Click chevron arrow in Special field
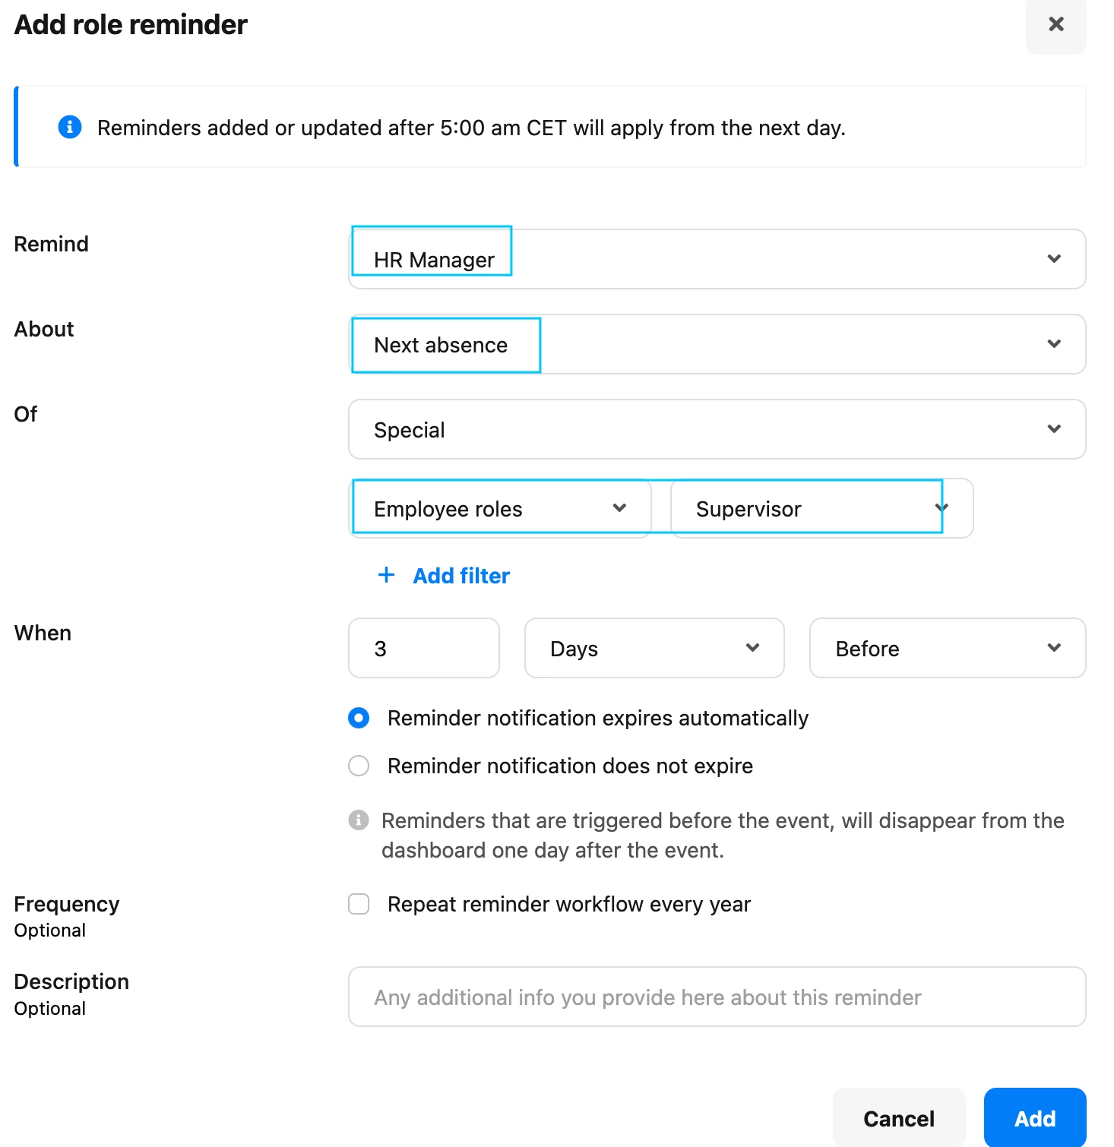 point(1054,429)
